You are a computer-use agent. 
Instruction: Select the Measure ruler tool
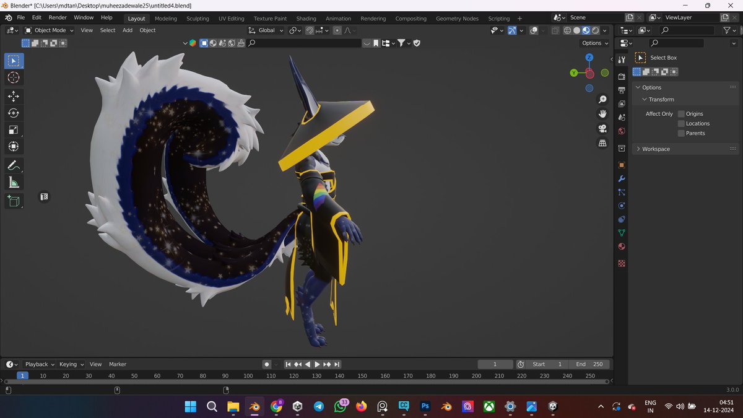(x=14, y=182)
